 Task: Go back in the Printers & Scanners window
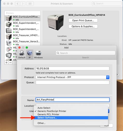(18, 4)
